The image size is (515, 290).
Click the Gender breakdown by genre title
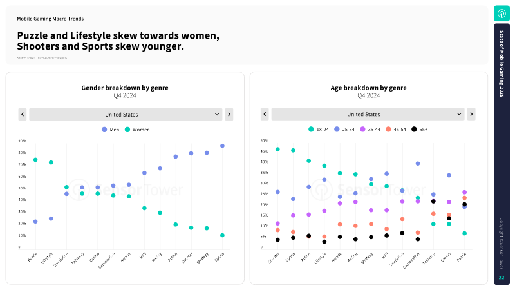click(x=125, y=88)
